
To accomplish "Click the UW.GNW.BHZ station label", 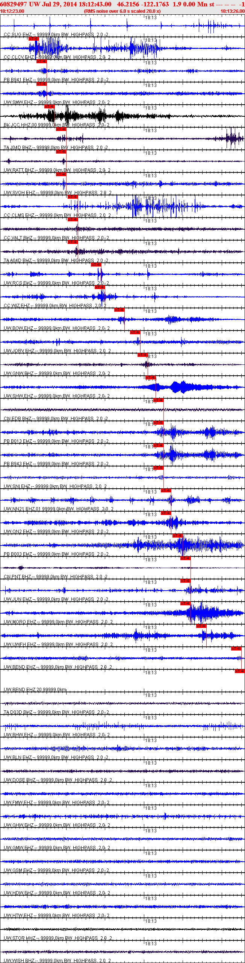I will click(57, 373).
